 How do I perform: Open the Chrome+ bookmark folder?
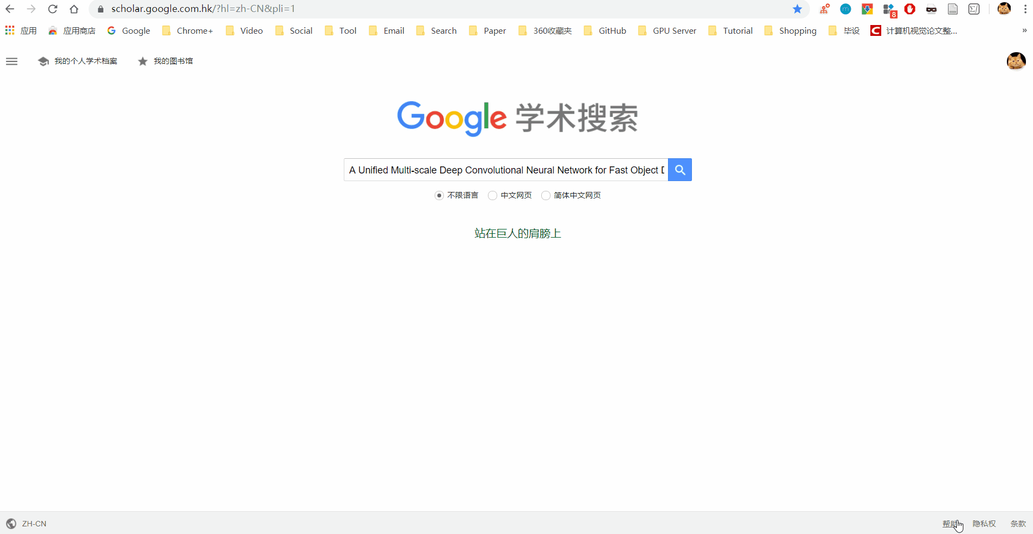click(187, 30)
